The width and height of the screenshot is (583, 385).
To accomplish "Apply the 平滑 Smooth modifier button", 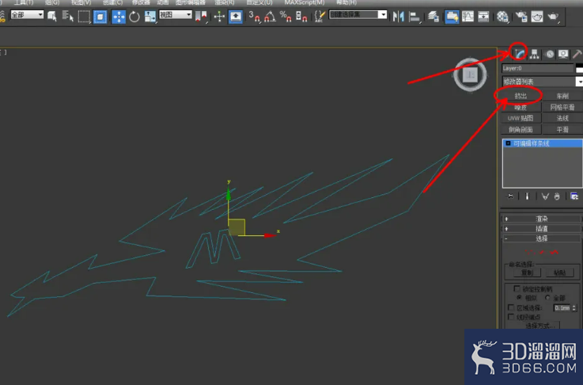I will 562,130.
